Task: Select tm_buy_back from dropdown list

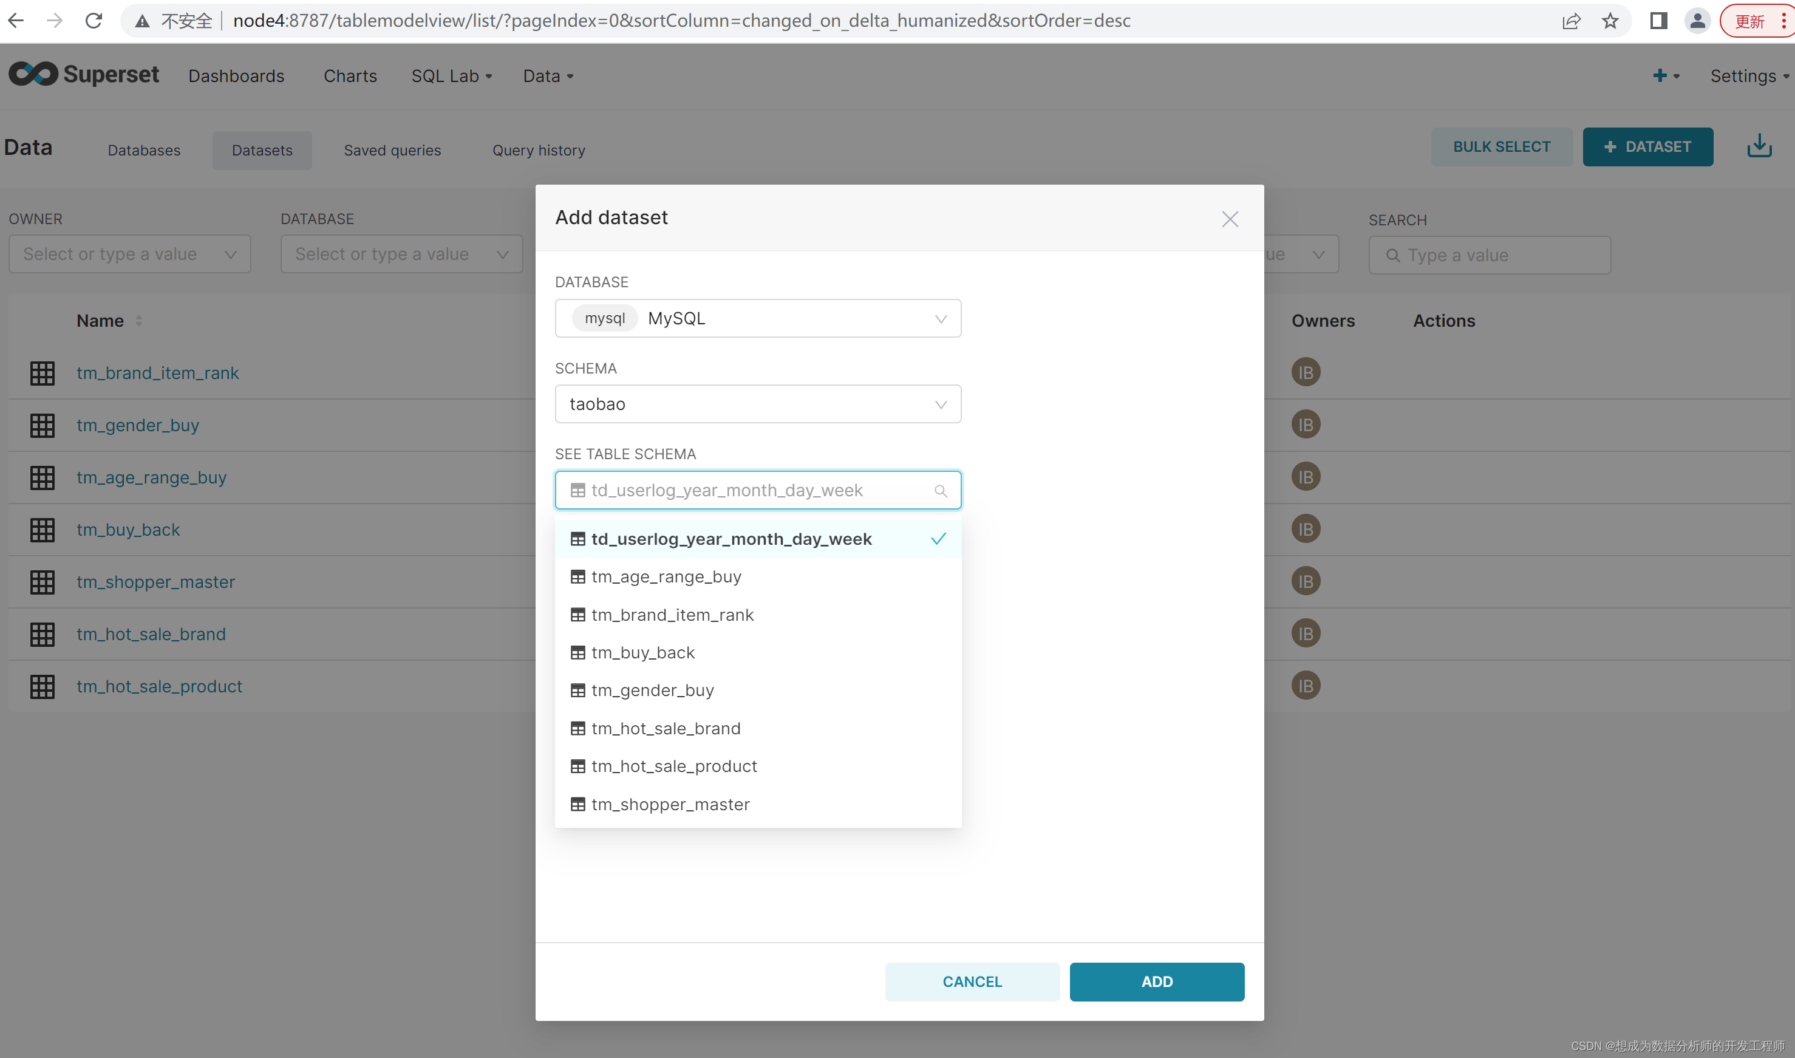Action: point(643,651)
